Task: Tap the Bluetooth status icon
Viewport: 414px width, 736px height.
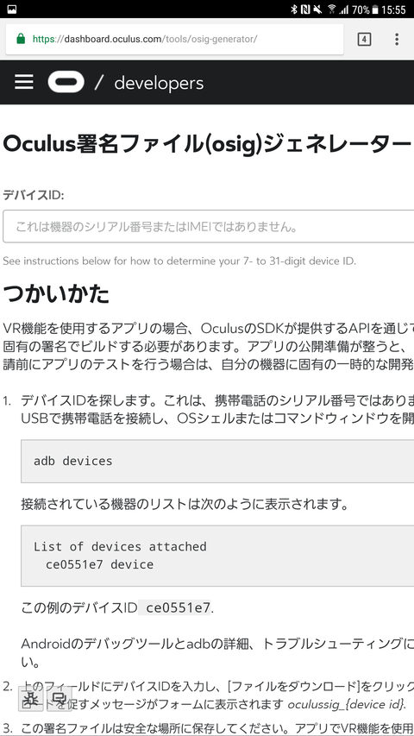Action: [294, 9]
